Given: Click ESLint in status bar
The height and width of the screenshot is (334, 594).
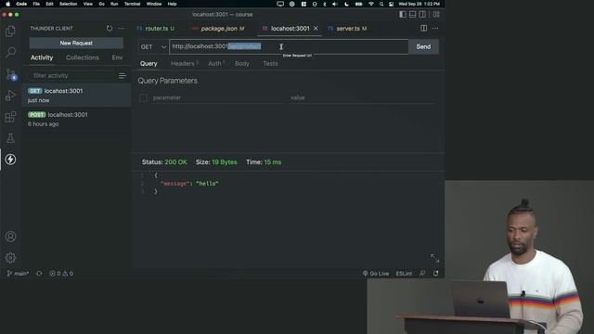Looking at the screenshot, I should tap(404, 274).
